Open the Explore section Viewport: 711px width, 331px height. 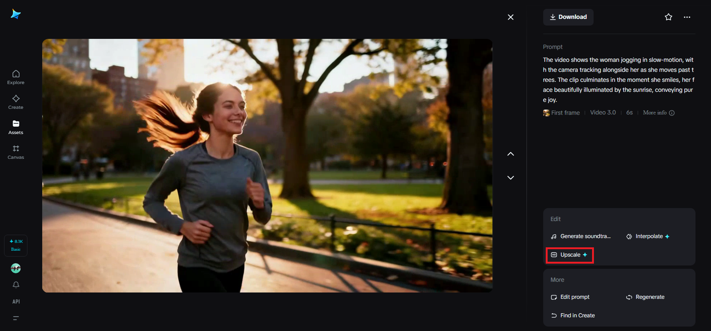[16, 77]
